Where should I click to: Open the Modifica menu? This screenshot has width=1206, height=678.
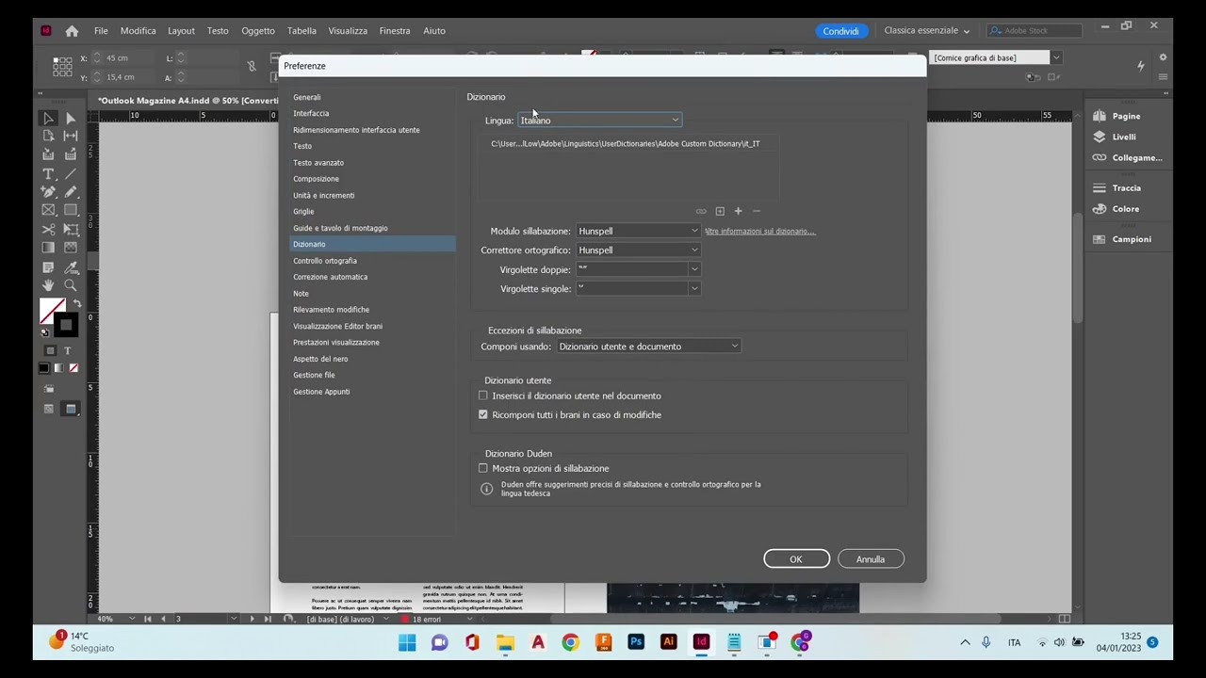pos(138,31)
